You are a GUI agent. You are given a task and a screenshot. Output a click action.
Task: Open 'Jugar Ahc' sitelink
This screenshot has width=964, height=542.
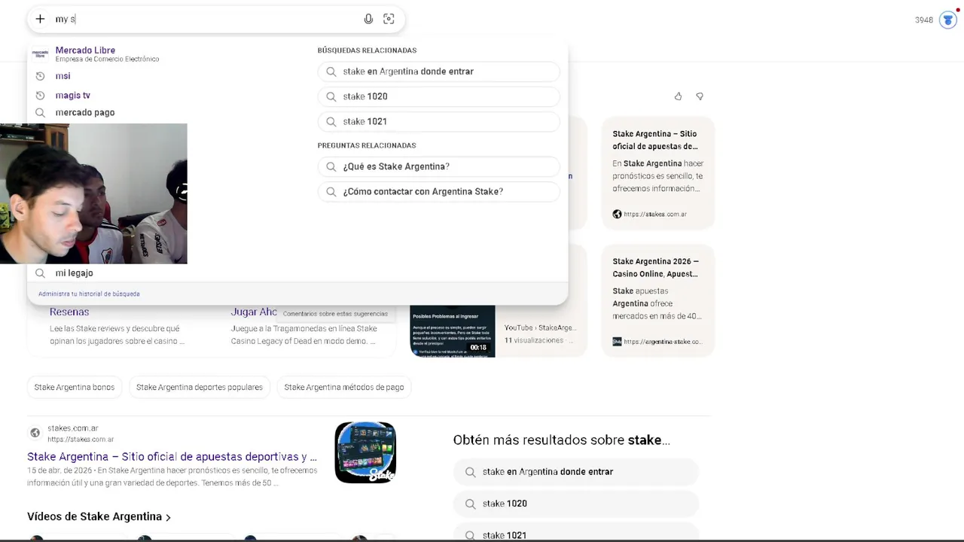coord(254,312)
